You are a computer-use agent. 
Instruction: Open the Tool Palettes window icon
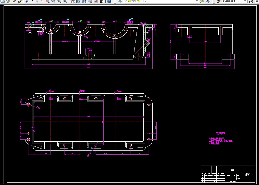pos(84,1)
